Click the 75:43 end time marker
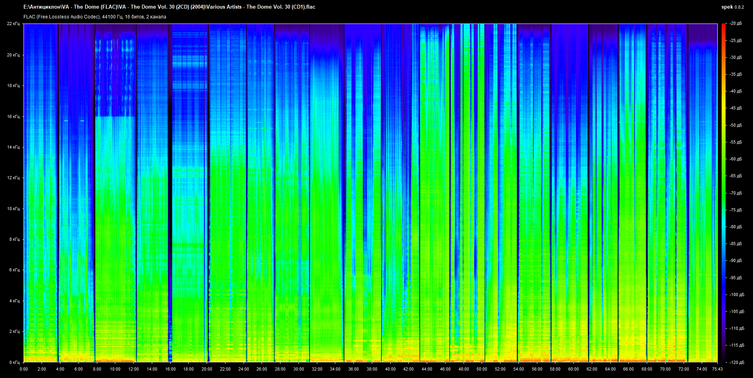The image size is (753, 378). click(717, 369)
